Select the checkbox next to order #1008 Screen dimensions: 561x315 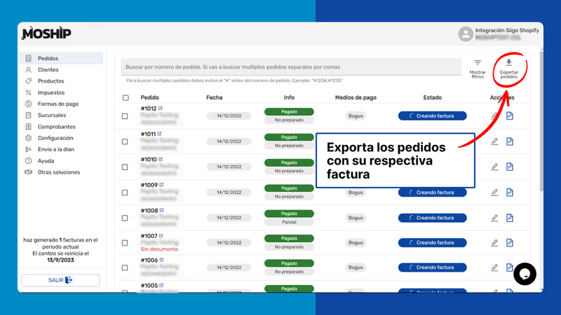click(126, 217)
